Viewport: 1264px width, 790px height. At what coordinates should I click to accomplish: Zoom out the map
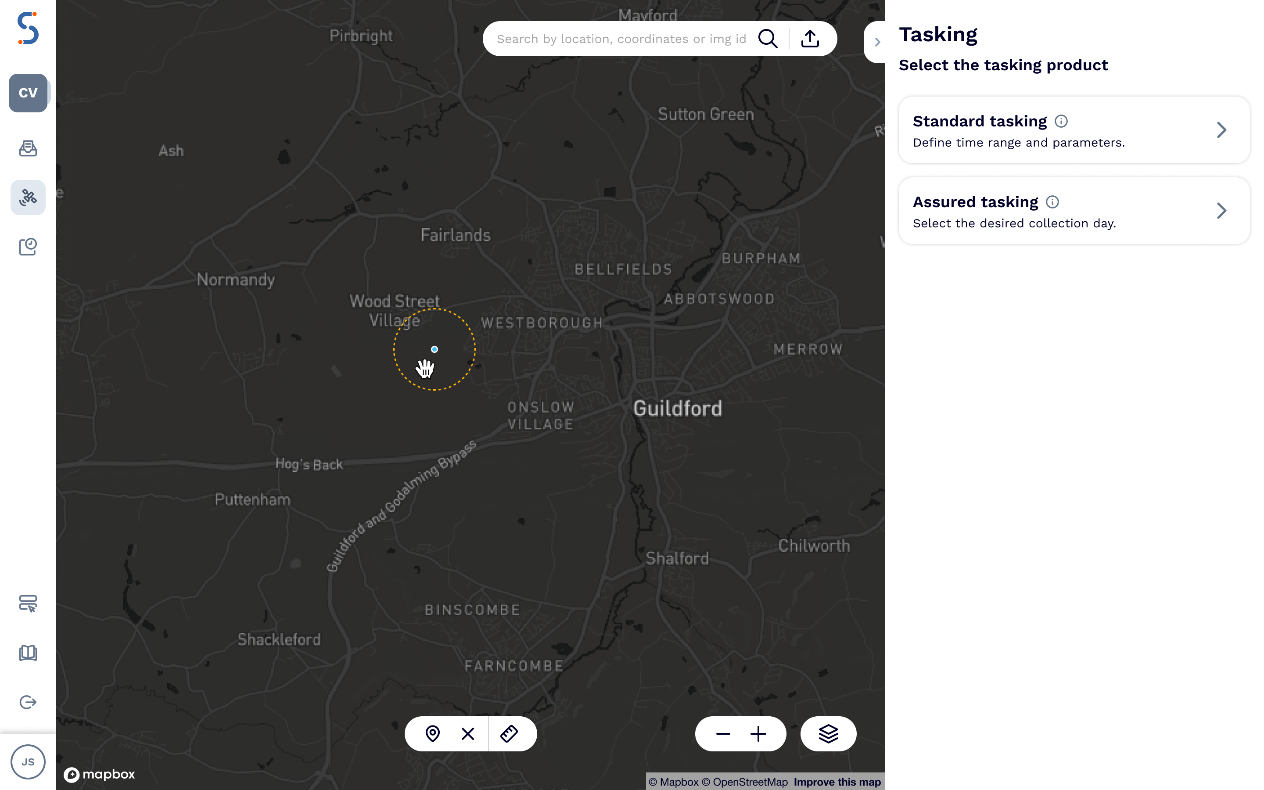coord(723,733)
